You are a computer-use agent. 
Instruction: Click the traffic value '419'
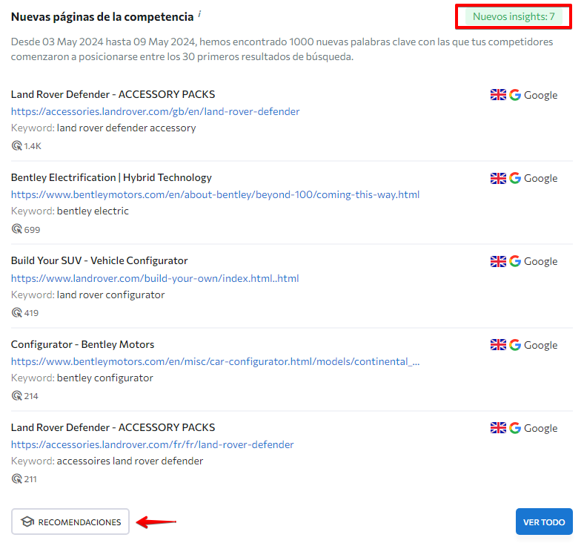(31, 313)
